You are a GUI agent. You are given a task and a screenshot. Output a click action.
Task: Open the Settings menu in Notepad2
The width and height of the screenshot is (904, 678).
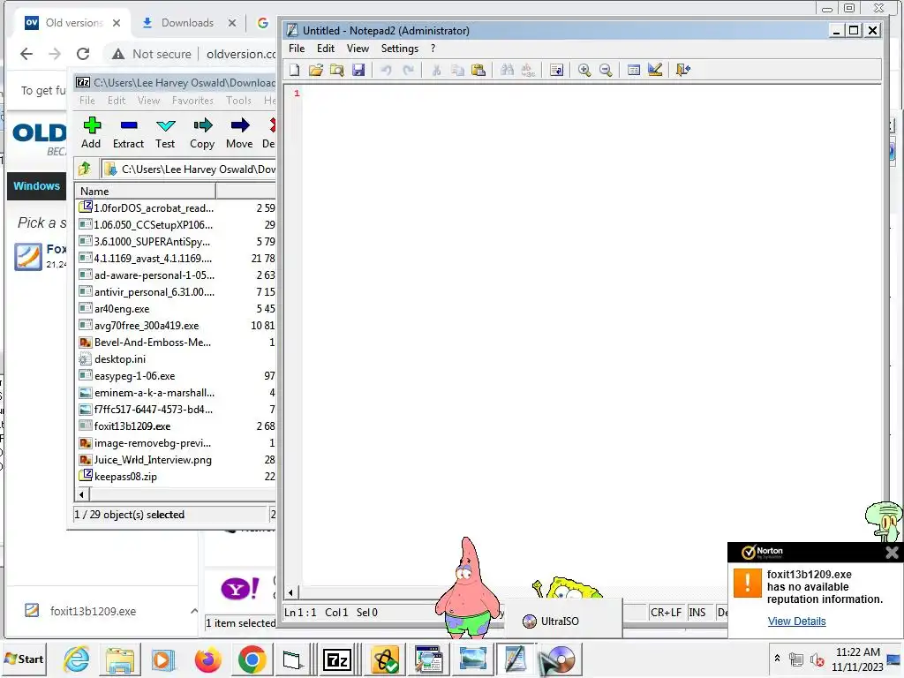400,49
